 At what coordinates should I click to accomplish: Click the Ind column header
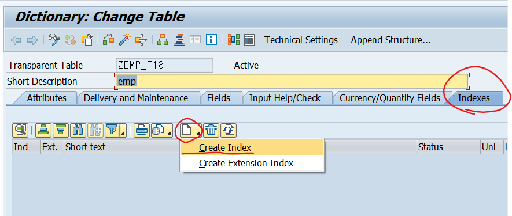tap(27, 147)
